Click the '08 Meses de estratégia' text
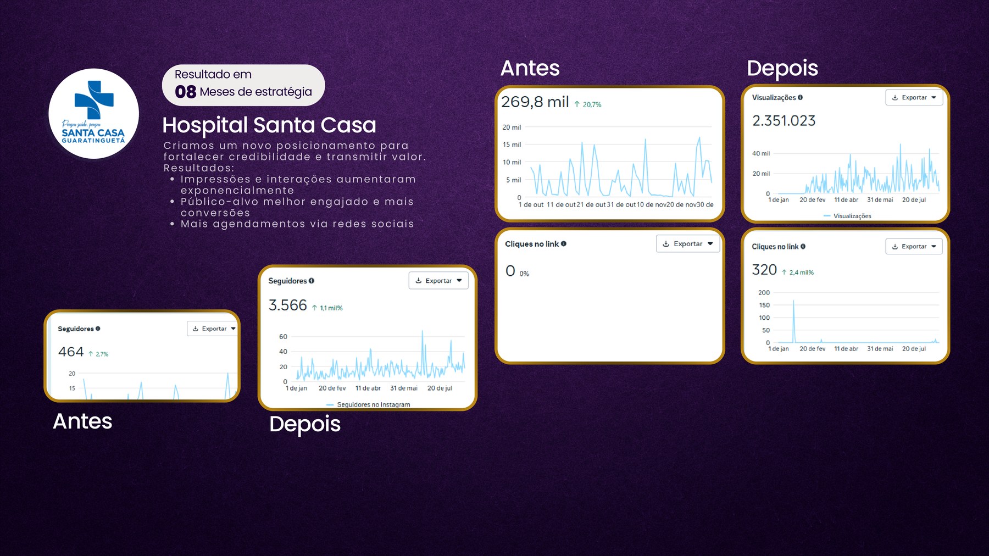 (243, 92)
